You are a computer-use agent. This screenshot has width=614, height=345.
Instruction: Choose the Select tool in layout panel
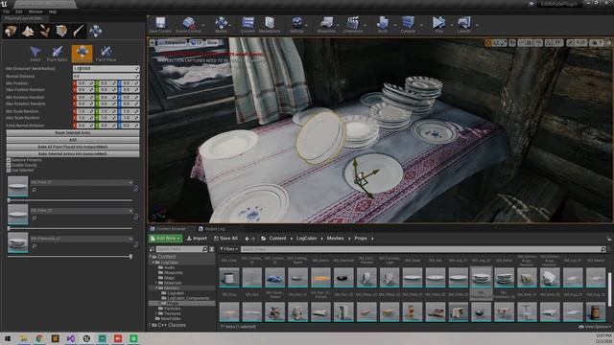[x=35, y=54]
